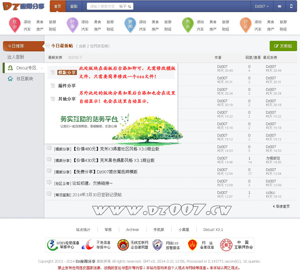Open the Archiver footer link

(x=132, y=229)
